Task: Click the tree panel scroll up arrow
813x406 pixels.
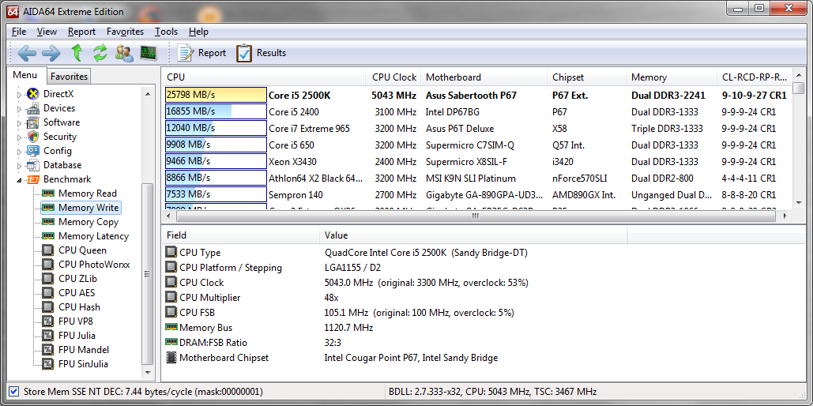Action: pos(148,94)
